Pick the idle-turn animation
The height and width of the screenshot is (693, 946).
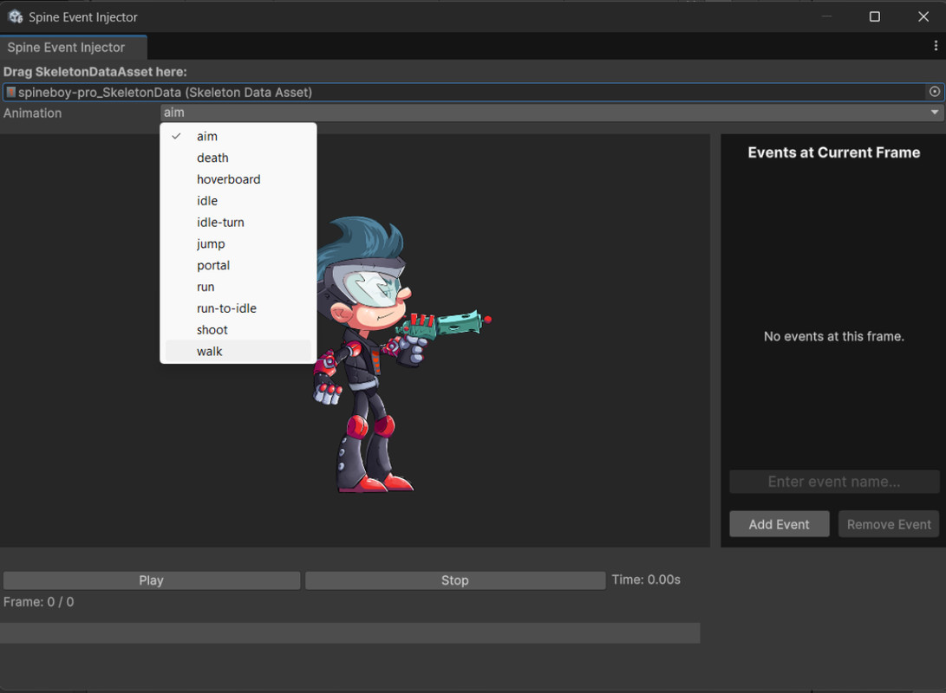[238, 223]
